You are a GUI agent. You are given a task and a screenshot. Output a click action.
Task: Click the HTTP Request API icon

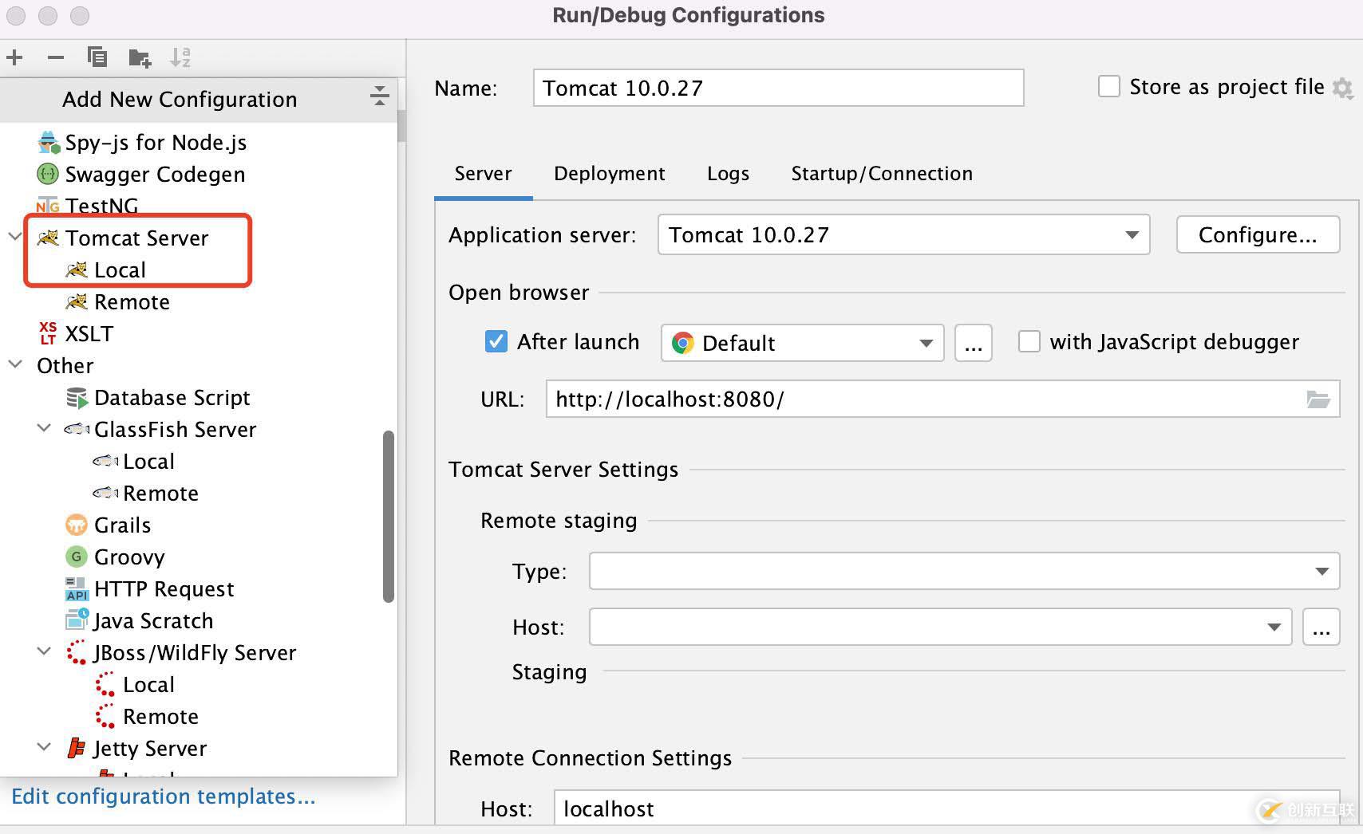point(77,588)
